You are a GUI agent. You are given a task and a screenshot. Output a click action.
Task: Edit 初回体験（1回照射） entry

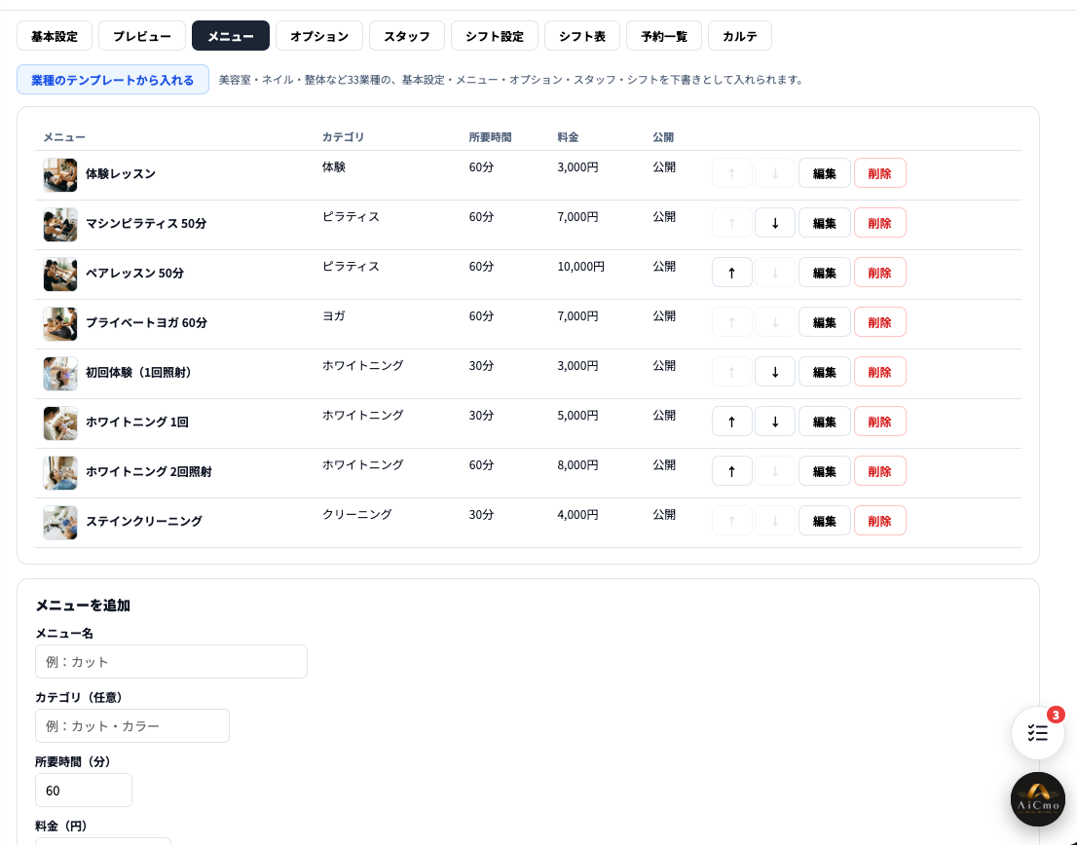click(x=824, y=372)
